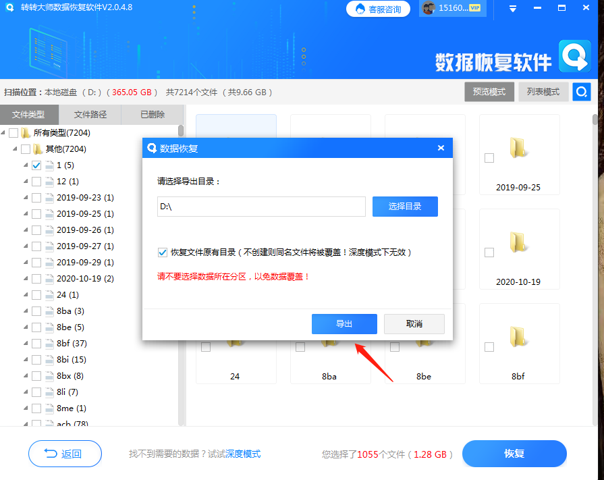Open the 客服咨询 customer service chat
The height and width of the screenshot is (480, 604).
(378, 9)
